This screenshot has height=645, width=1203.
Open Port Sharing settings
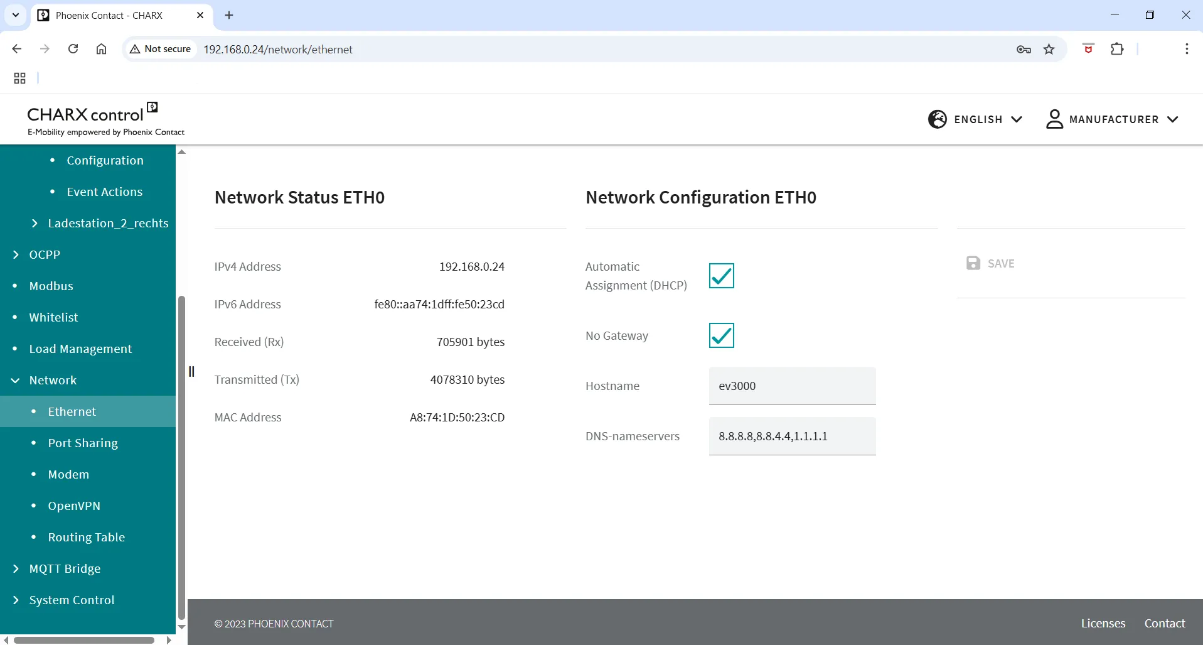(x=83, y=443)
